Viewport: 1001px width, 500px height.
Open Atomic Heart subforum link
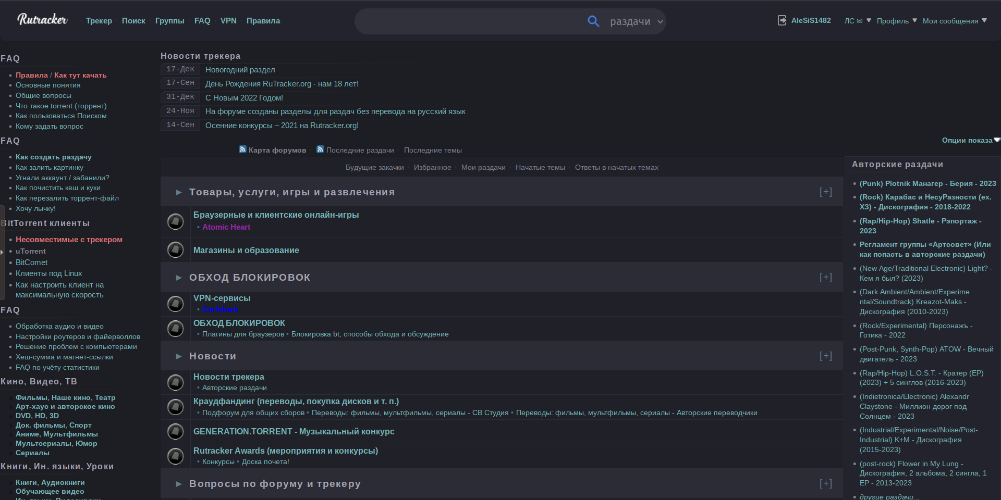pyautogui.click(x=226, y=227)
